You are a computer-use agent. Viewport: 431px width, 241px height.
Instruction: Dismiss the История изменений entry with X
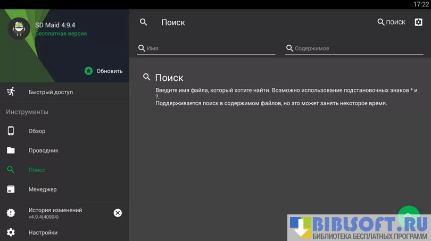(118, 213)
